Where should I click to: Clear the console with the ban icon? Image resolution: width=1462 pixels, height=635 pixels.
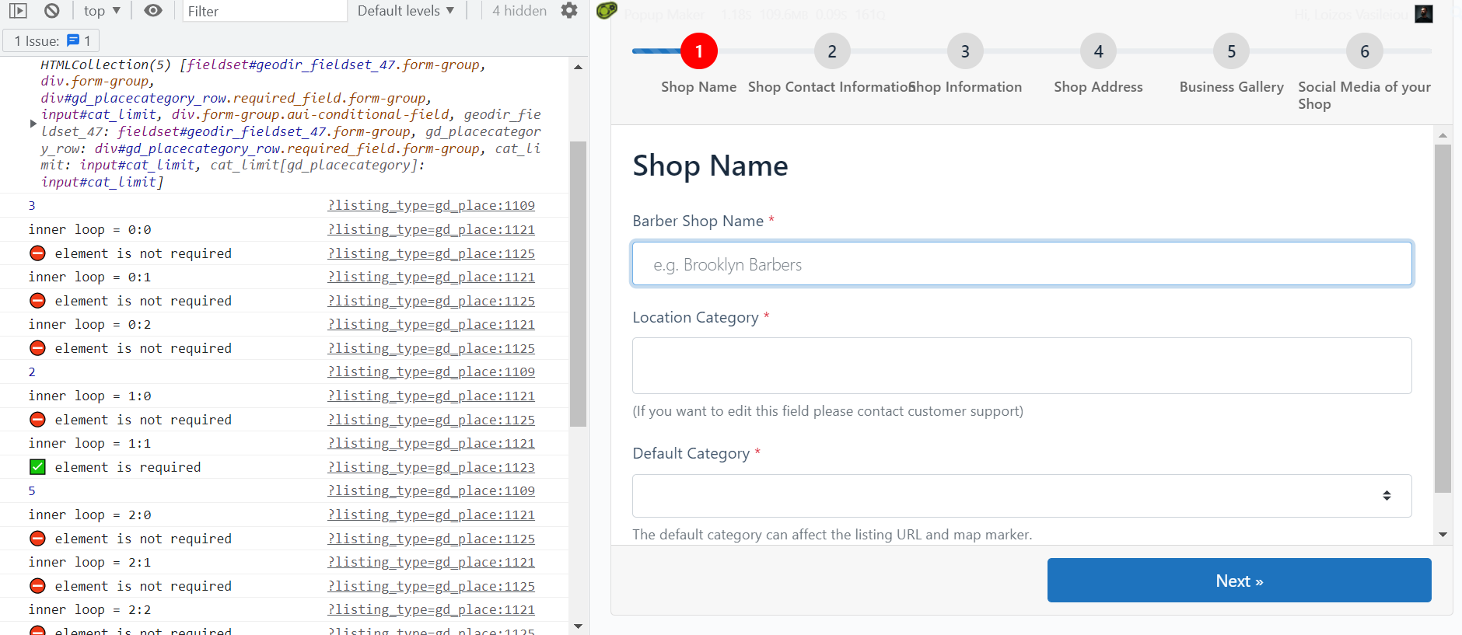click(x=51, y=11)
